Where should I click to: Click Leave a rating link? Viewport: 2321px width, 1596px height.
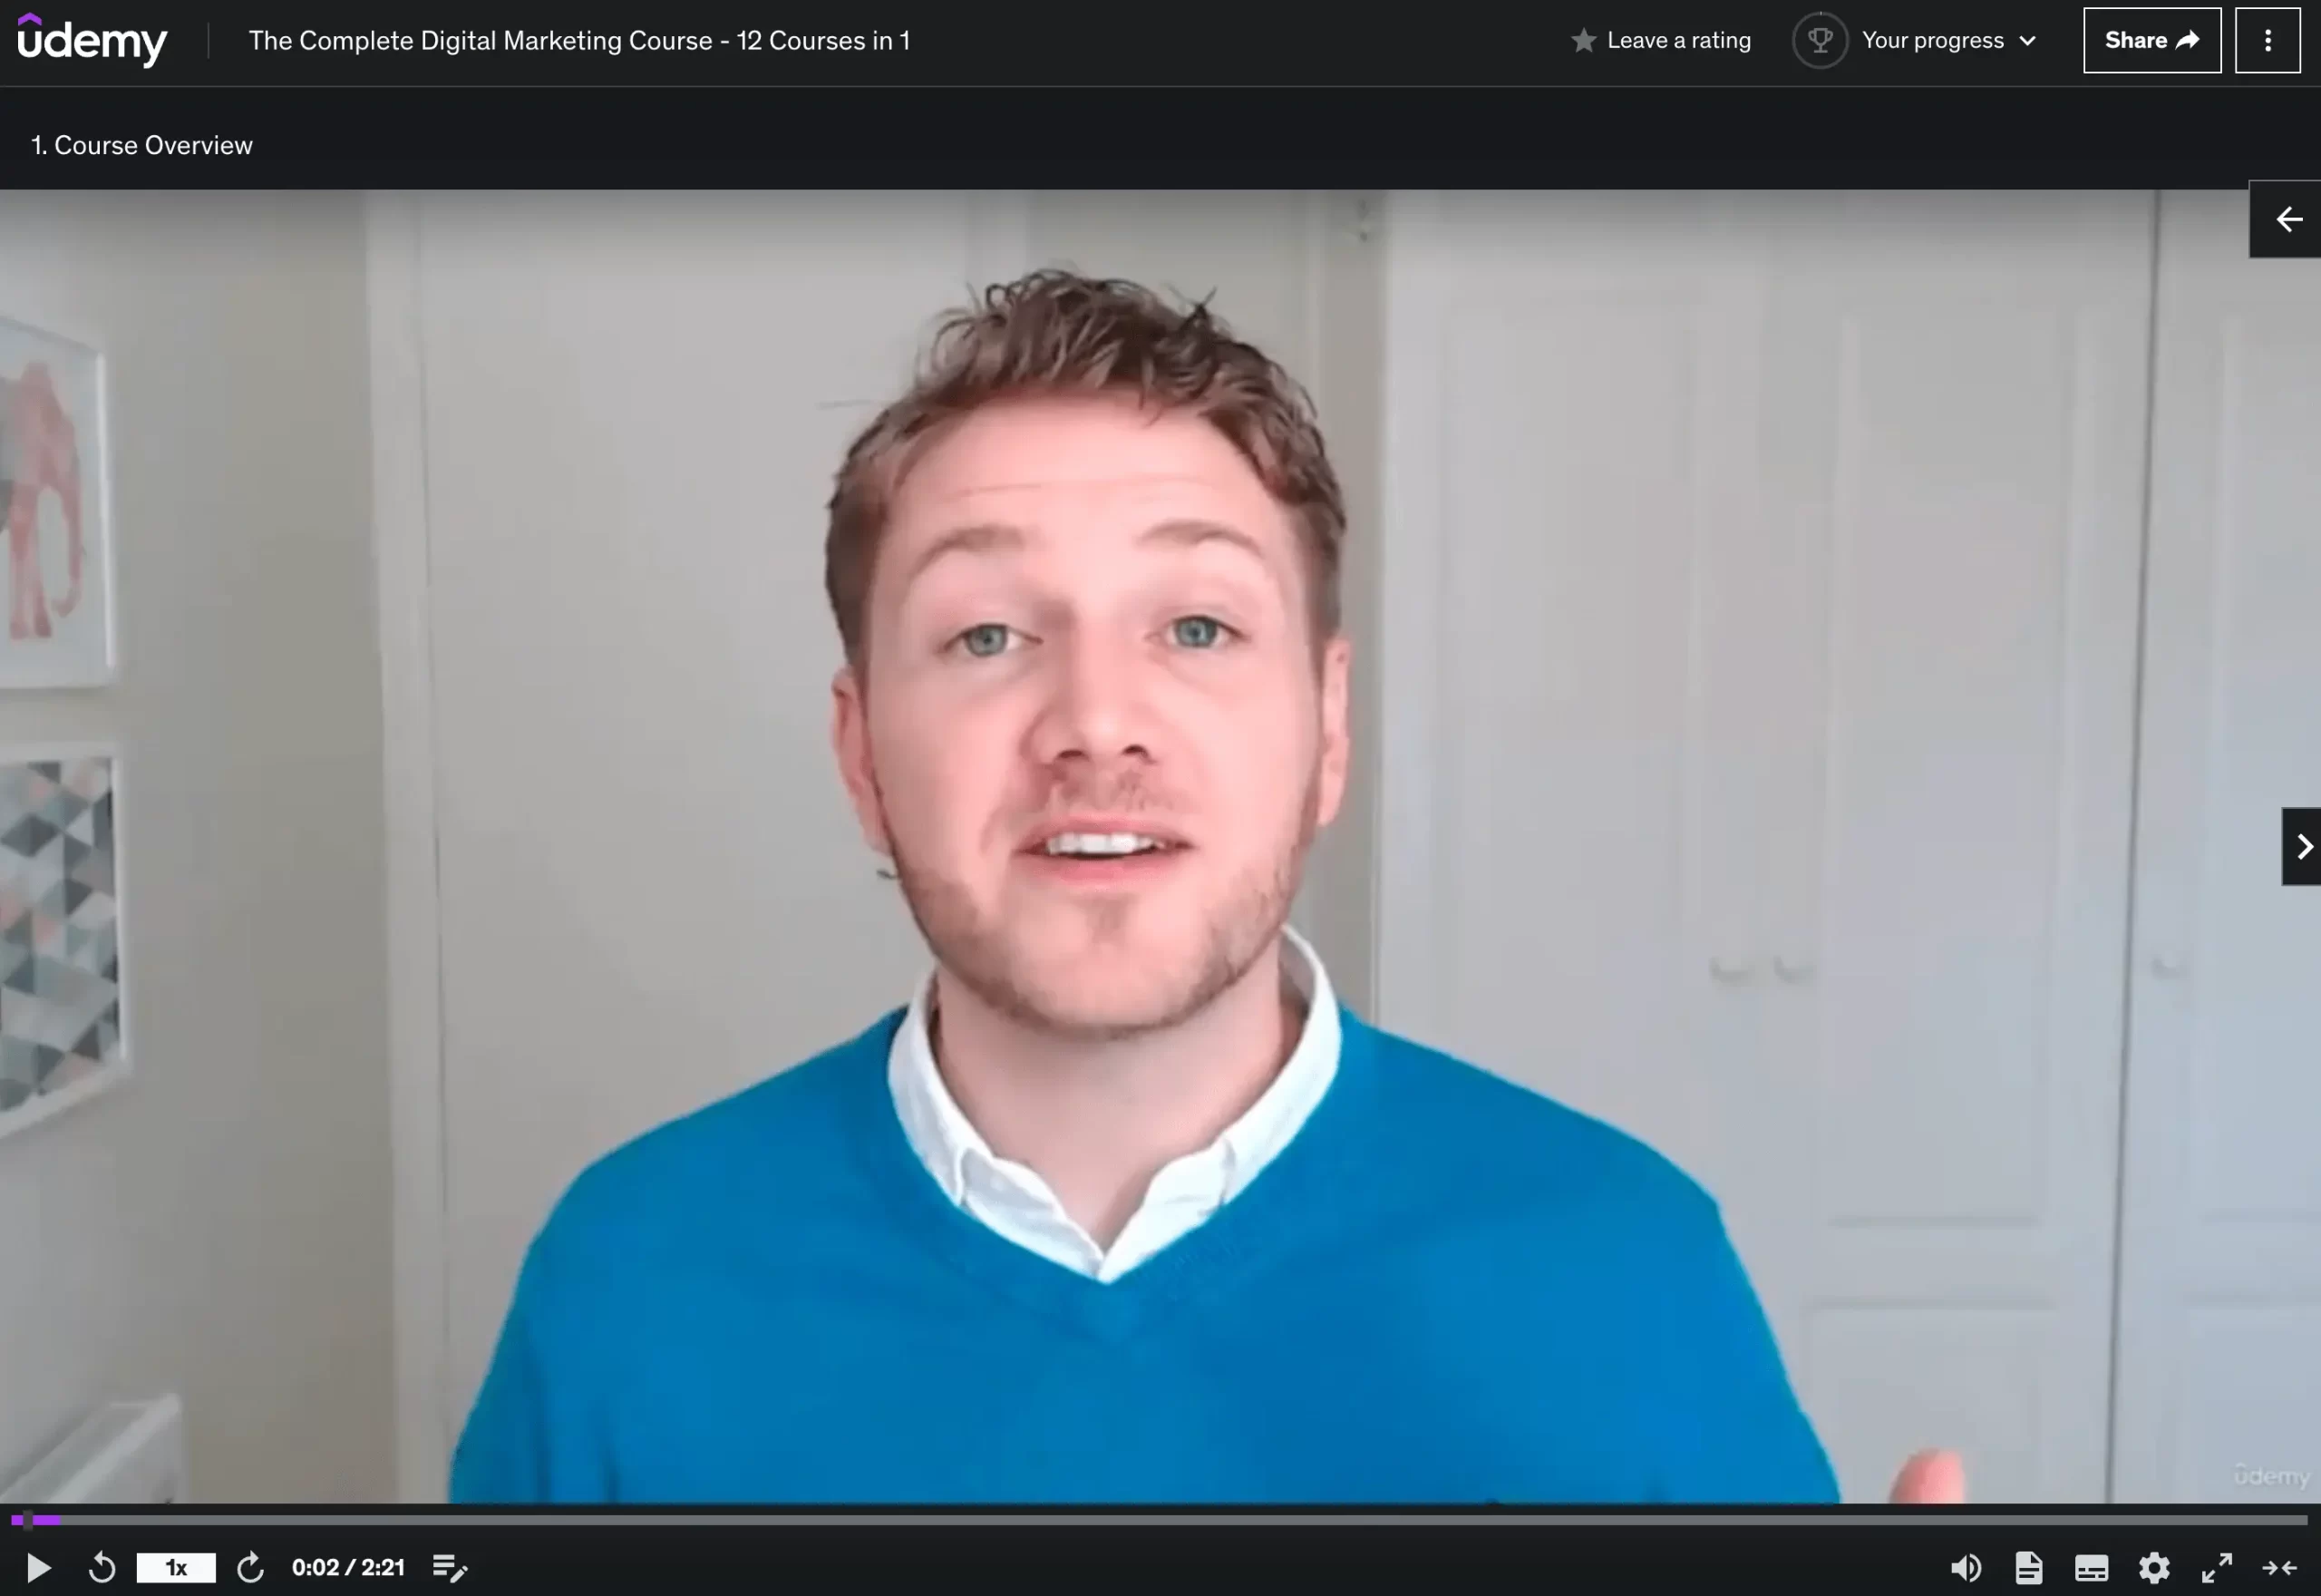(1660, 39)
